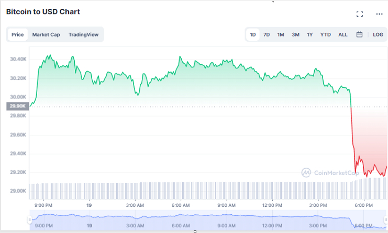The height and width of the screenshot is (233, 388).
Task: Click the 29.90K price label marker
Action: 17,106
